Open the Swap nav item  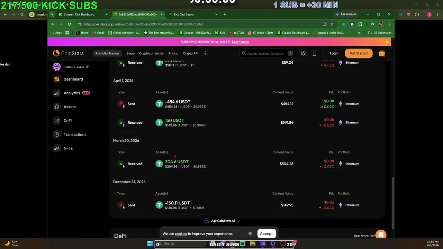point(130,53)
